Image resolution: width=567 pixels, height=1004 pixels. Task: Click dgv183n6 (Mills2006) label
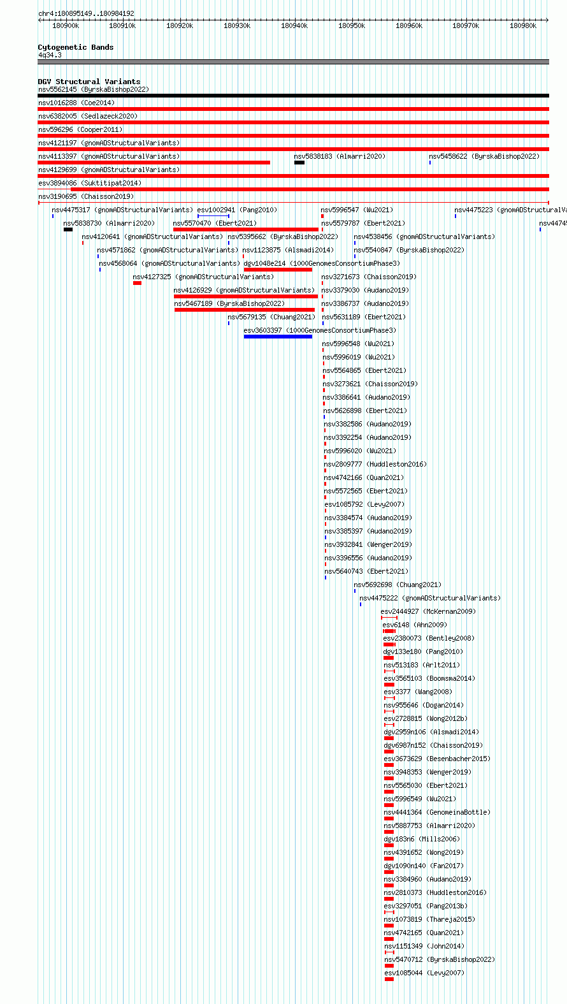[422, 840]
